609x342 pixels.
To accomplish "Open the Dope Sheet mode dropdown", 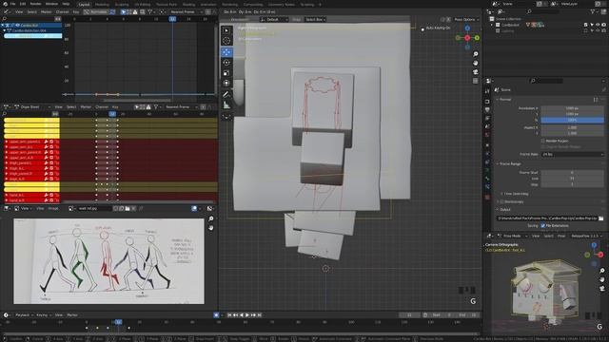I will point(32,107).
